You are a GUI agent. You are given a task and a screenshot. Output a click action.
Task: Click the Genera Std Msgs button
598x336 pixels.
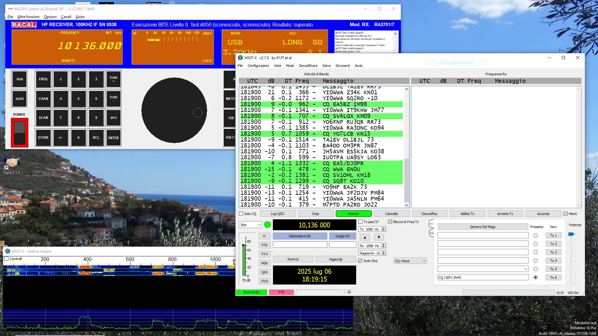pyautogui.click(x=482, y=227)
